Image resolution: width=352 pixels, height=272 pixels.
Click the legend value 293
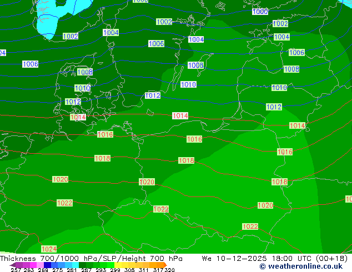tap(101, 270)
